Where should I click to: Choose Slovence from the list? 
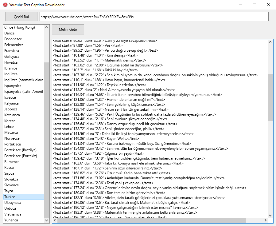point(24,185)
